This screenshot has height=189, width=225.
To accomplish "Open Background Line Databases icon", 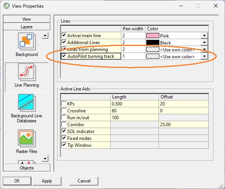I will click(x=27, y=103).
